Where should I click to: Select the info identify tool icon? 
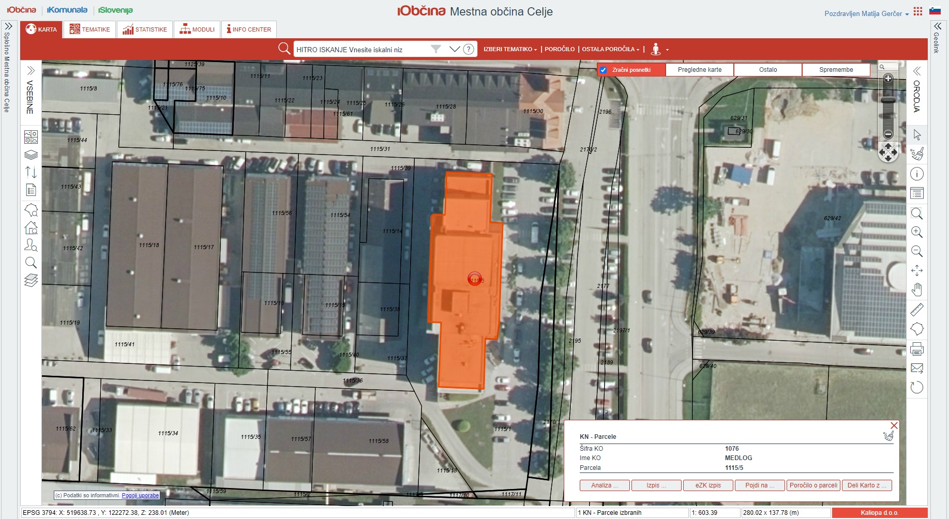[916, 174]
